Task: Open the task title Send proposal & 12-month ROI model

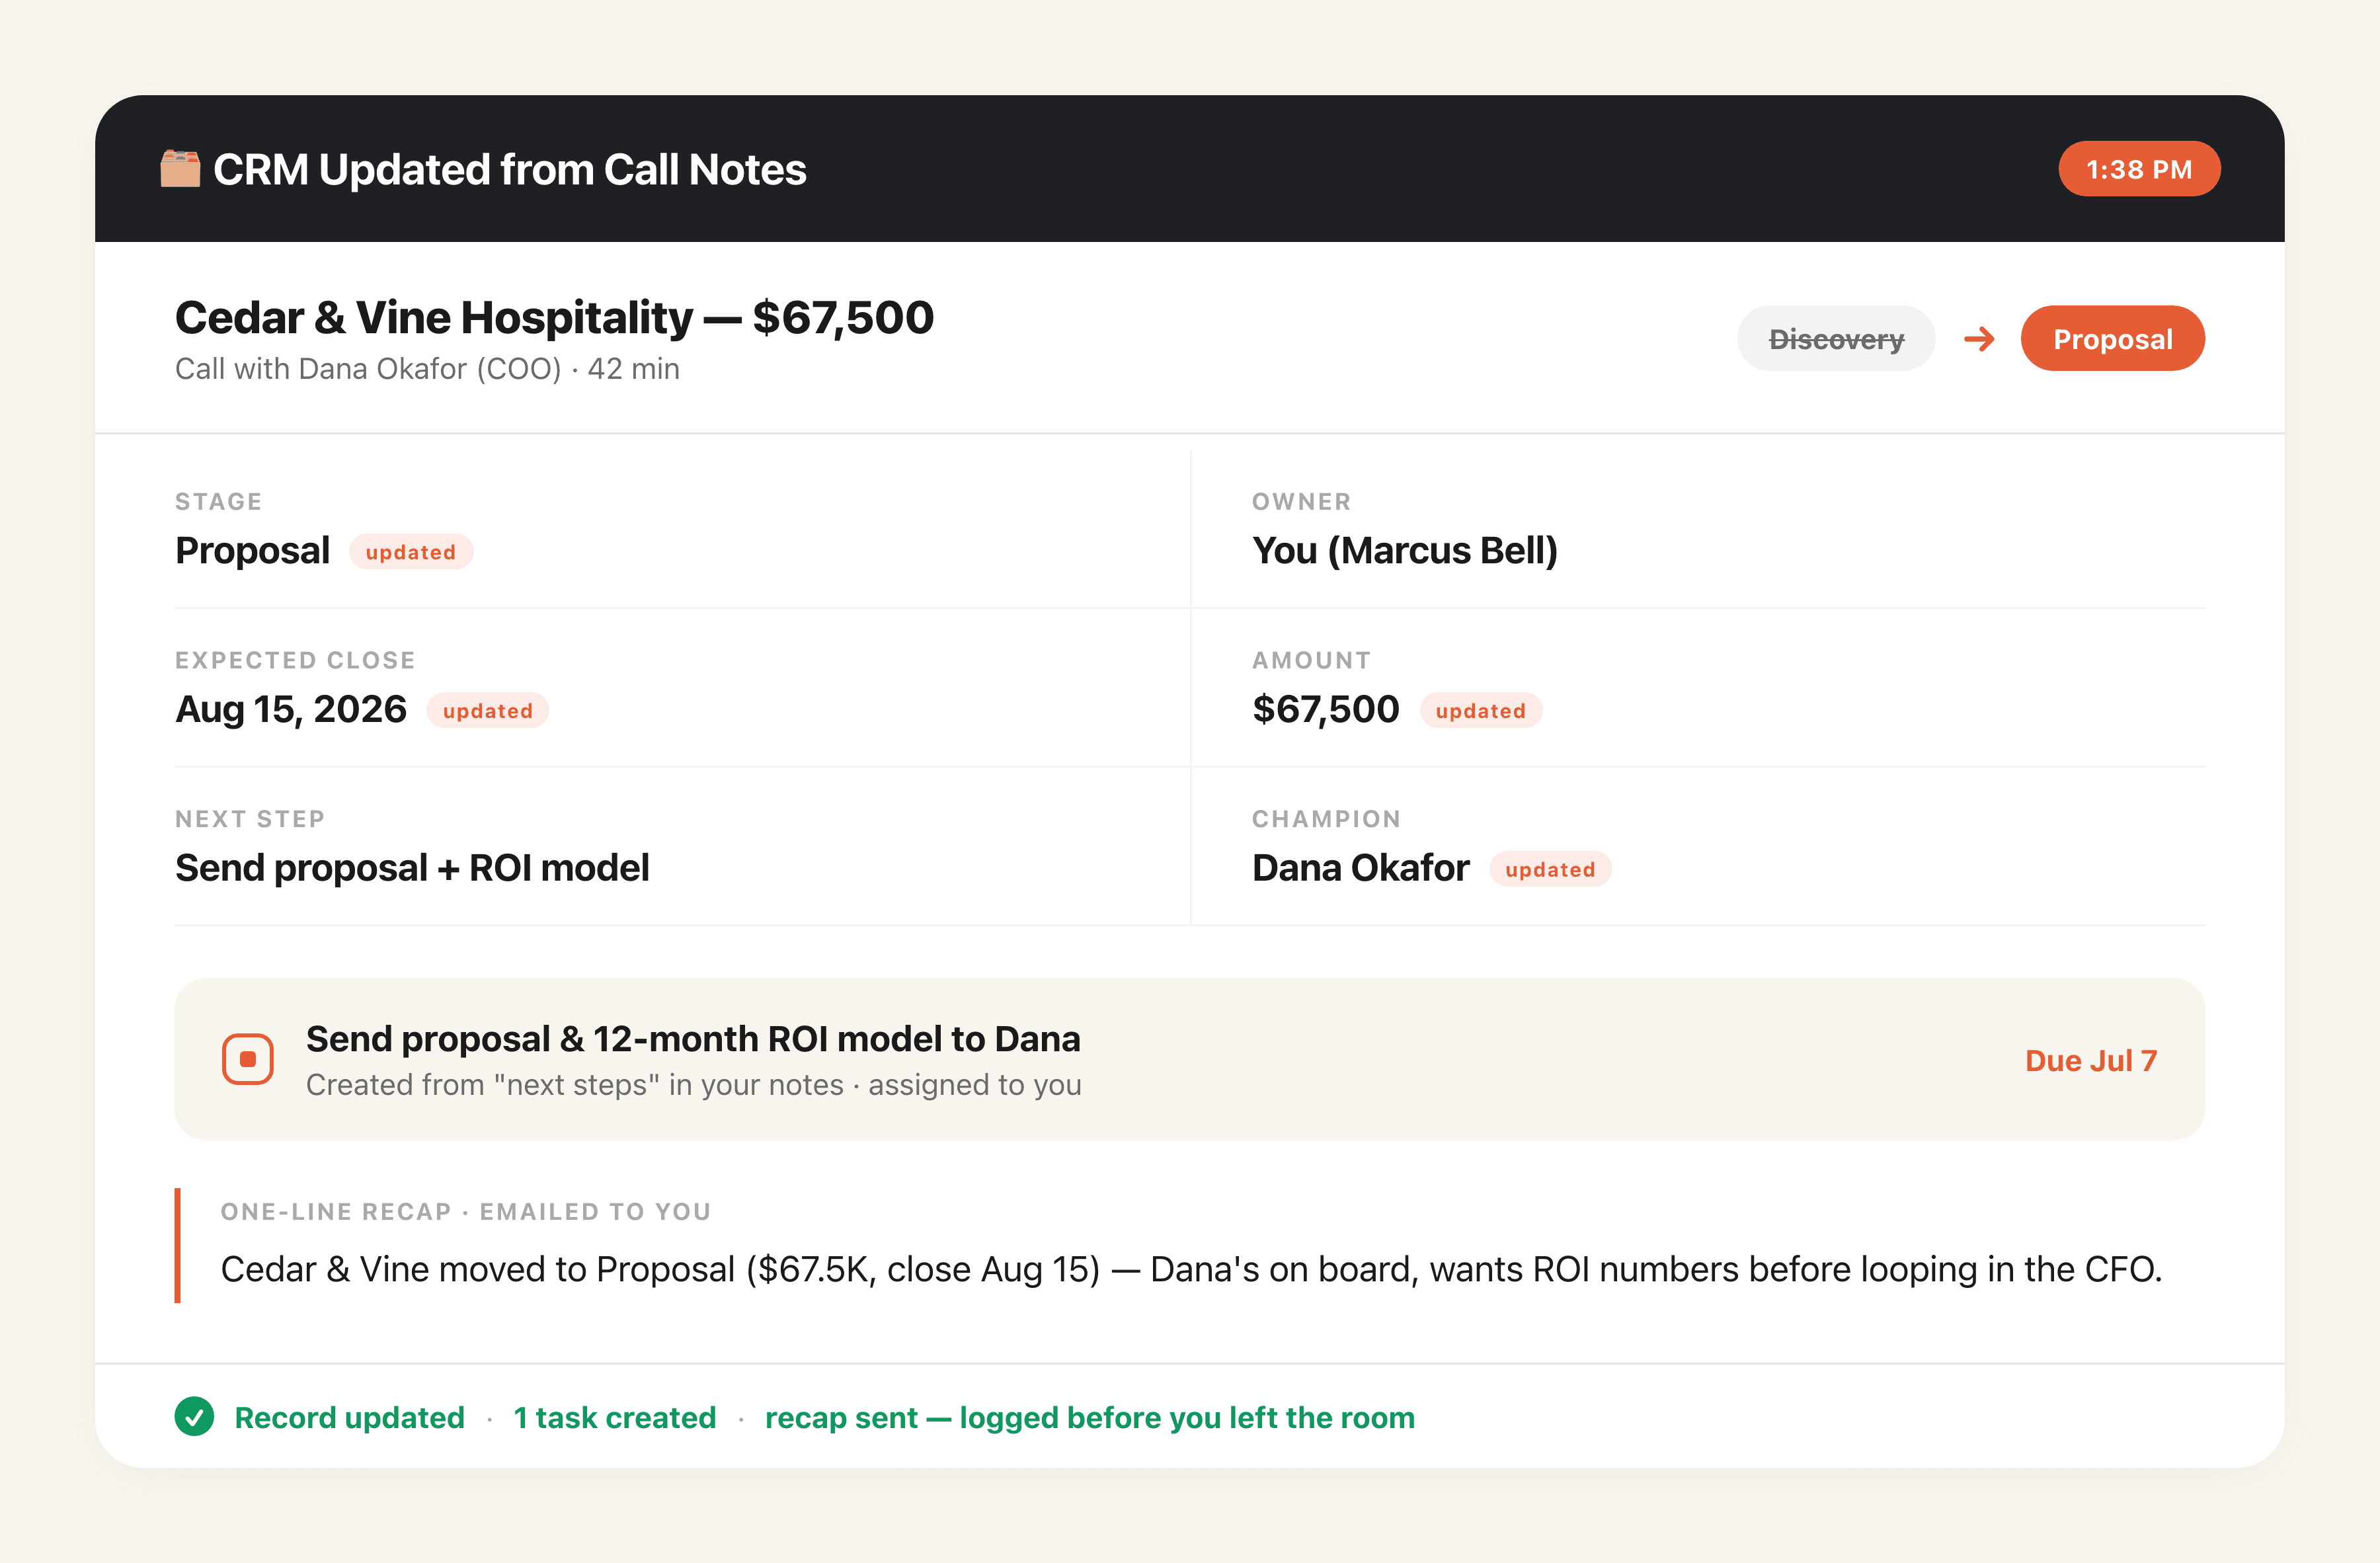Action: tap(693, 1040)
